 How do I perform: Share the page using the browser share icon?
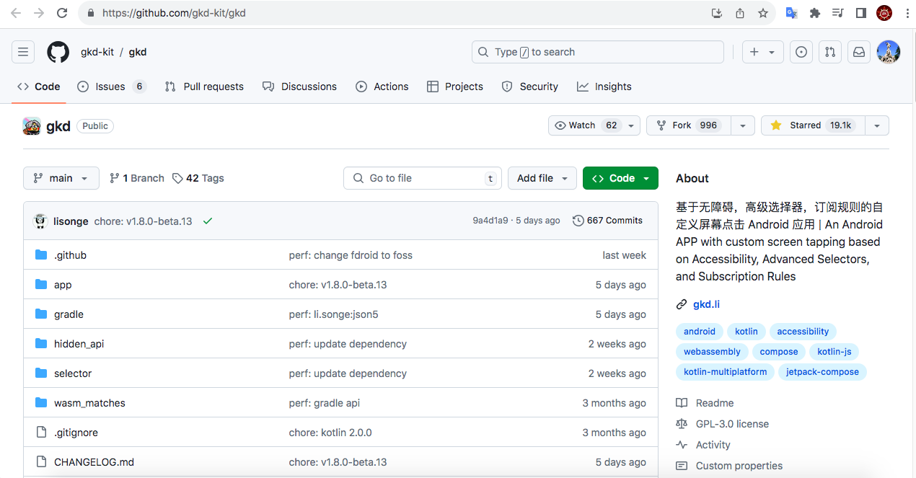(739, 13)
